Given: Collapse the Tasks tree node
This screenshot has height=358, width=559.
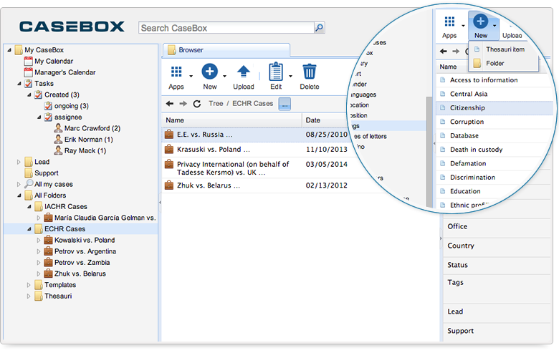Looking at the screenshot, I should pos(19,84).
